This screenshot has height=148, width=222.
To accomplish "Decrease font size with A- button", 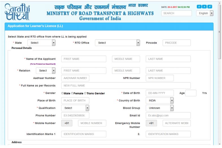I will point(199,6).
